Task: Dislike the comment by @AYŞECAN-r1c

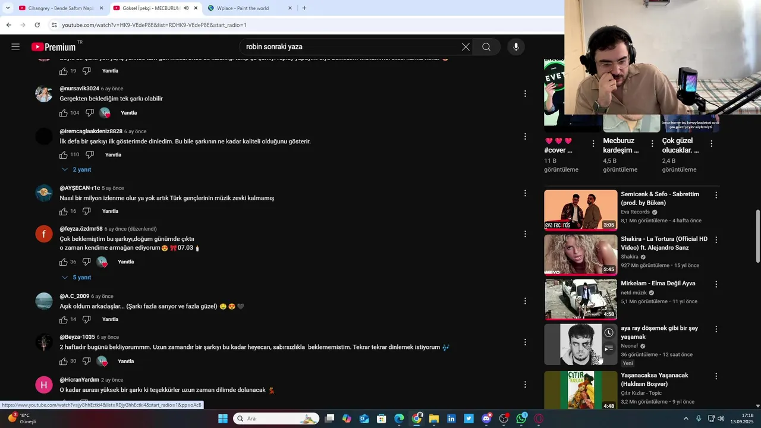Action: 86,211
